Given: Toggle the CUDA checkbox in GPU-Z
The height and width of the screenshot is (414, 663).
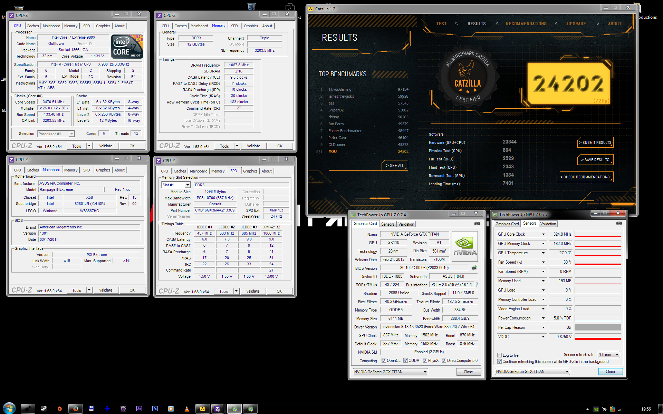Looking at the screenshot, I should (405, 361).
